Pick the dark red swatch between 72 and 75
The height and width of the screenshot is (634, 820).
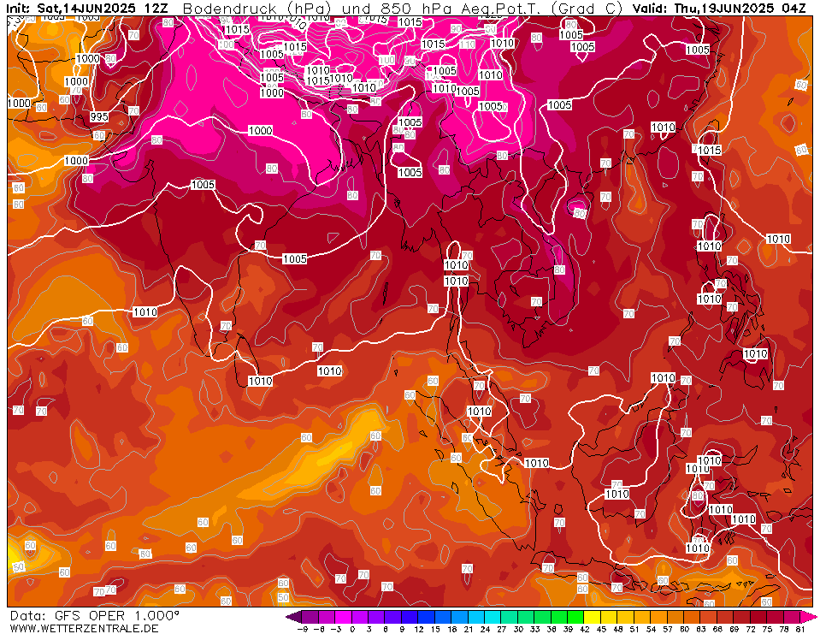tap(758, 616)
